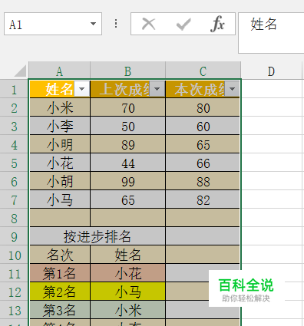This screenshot has height=326, width=304.
Task: Click cell with value 70
Action: click(x=128, y=108)
